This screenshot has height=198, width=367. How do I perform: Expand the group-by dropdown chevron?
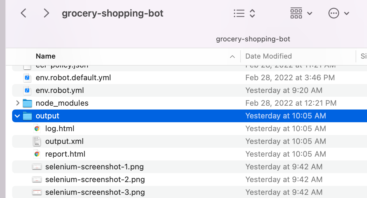point(309,13)
